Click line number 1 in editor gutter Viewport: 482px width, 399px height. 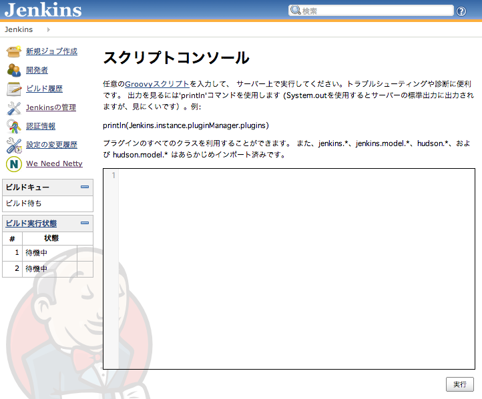(113, 175)
